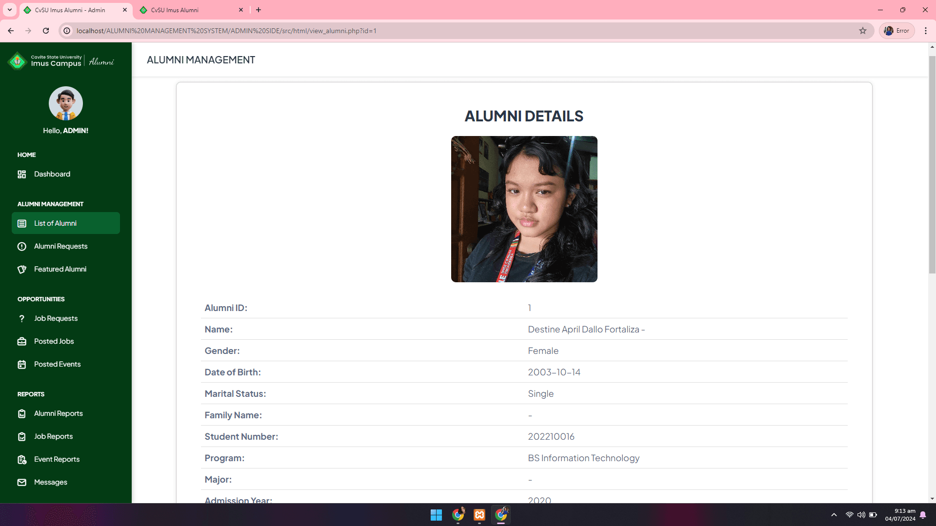Click the page vertical scrollbar thumb

click(932, 165)
